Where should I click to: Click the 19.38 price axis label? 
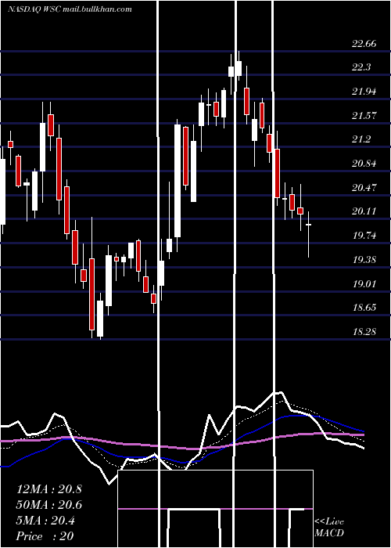coord(364,260)
